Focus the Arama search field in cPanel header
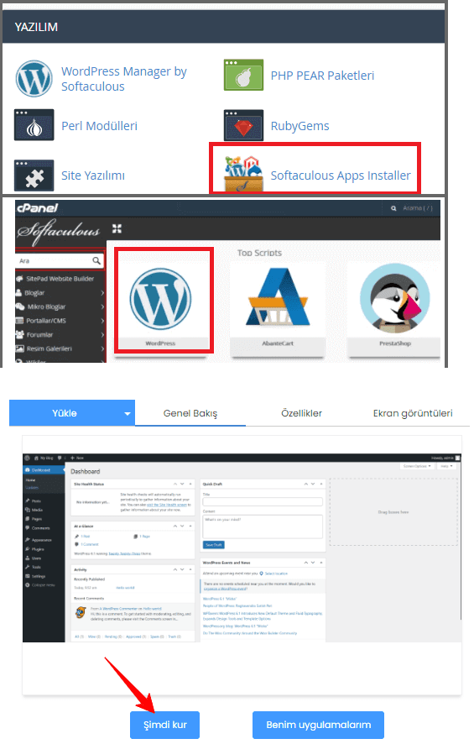Viewport: 474px width, 744px height. click(x=417, y=207)
